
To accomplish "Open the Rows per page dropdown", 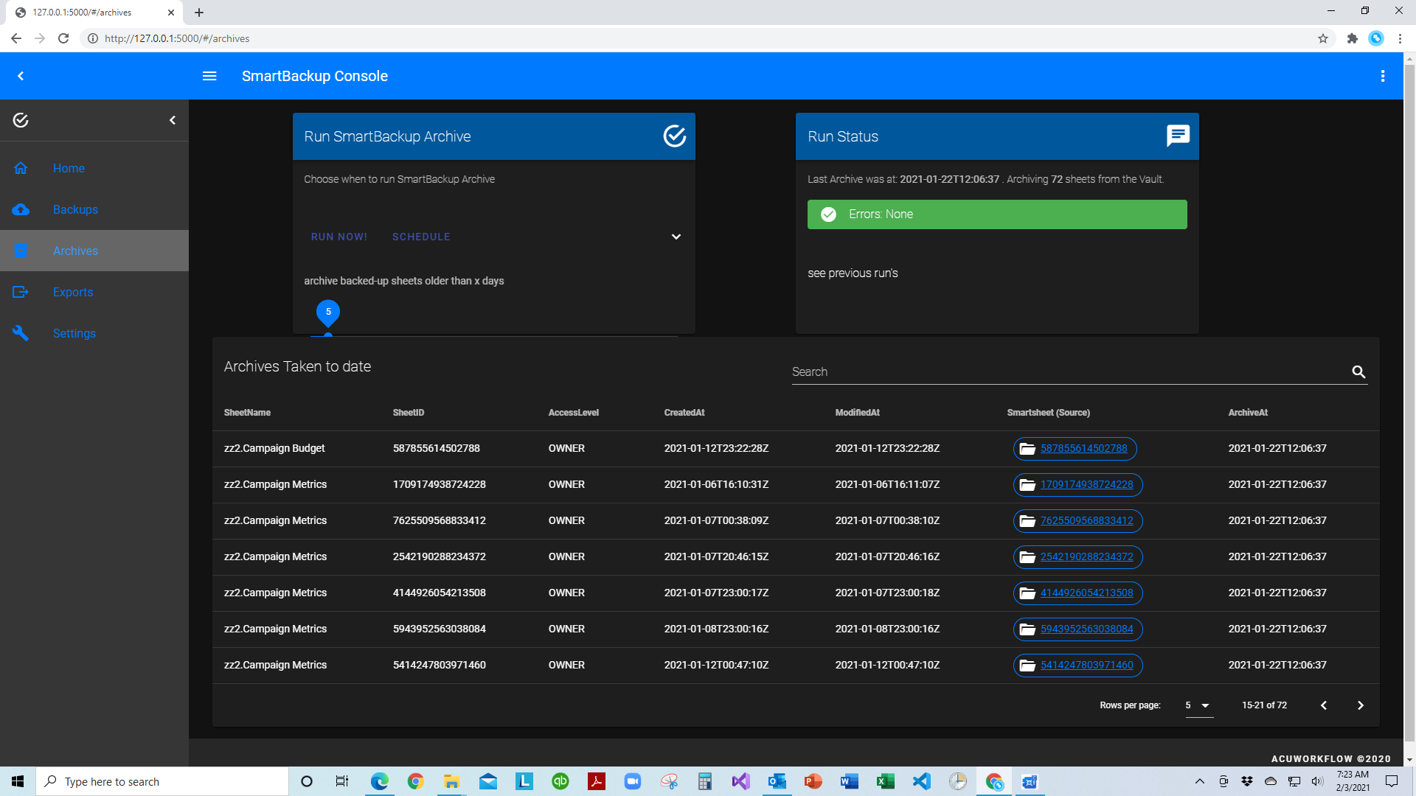I will [1199, 705].
